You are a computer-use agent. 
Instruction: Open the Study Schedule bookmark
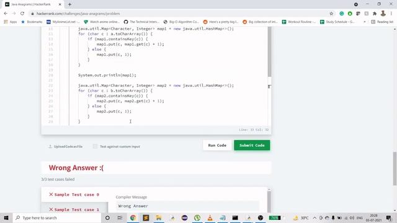point(337,22)
